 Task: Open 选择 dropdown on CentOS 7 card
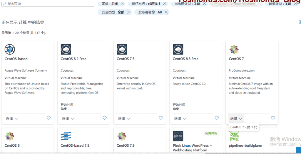point(236,119)
